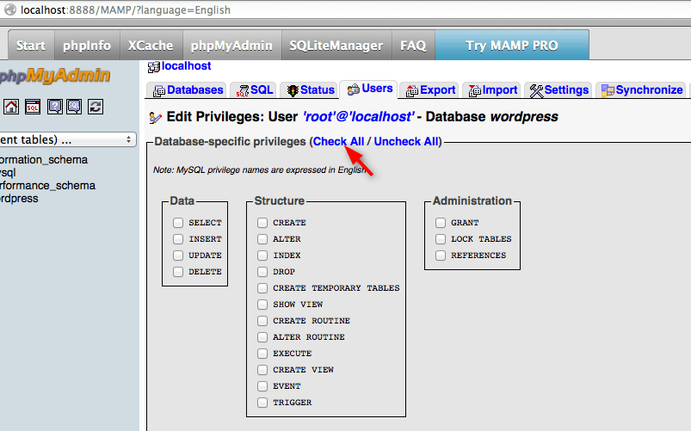This screenshot has width=691, height=431.
Task: Click the globe icon in address bar
Action: pos(10,9)
